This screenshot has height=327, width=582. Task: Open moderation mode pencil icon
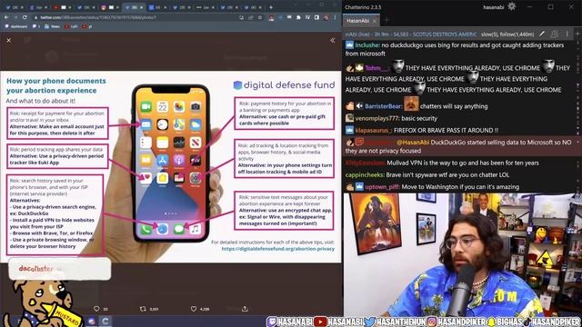542,34
